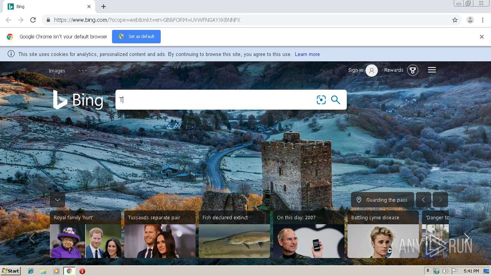Open Learn more cookie link
The image size is (491, 276).
pos(307,54)
